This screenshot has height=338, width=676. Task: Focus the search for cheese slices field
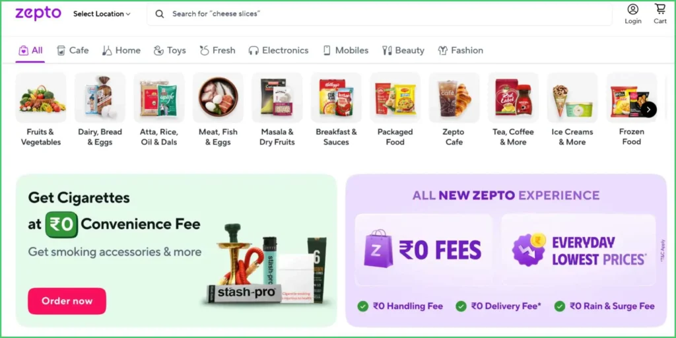[380, 14]
